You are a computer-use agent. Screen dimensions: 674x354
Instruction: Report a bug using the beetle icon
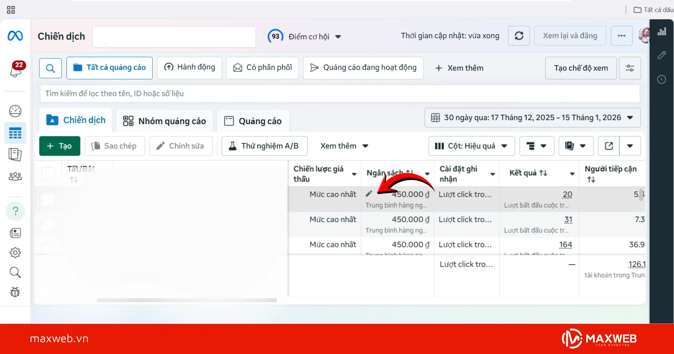pos(15,292)
